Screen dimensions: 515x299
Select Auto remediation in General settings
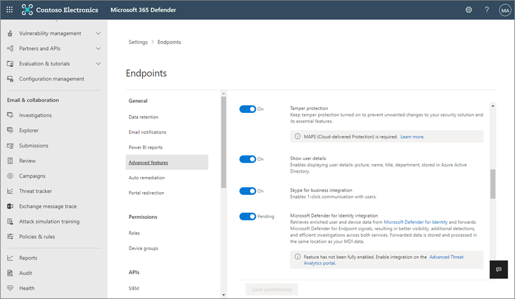click(x=146, y=178)
